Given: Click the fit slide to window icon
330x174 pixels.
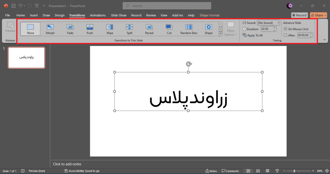Looking at the screenshot, I should click(x=327, y=171).
